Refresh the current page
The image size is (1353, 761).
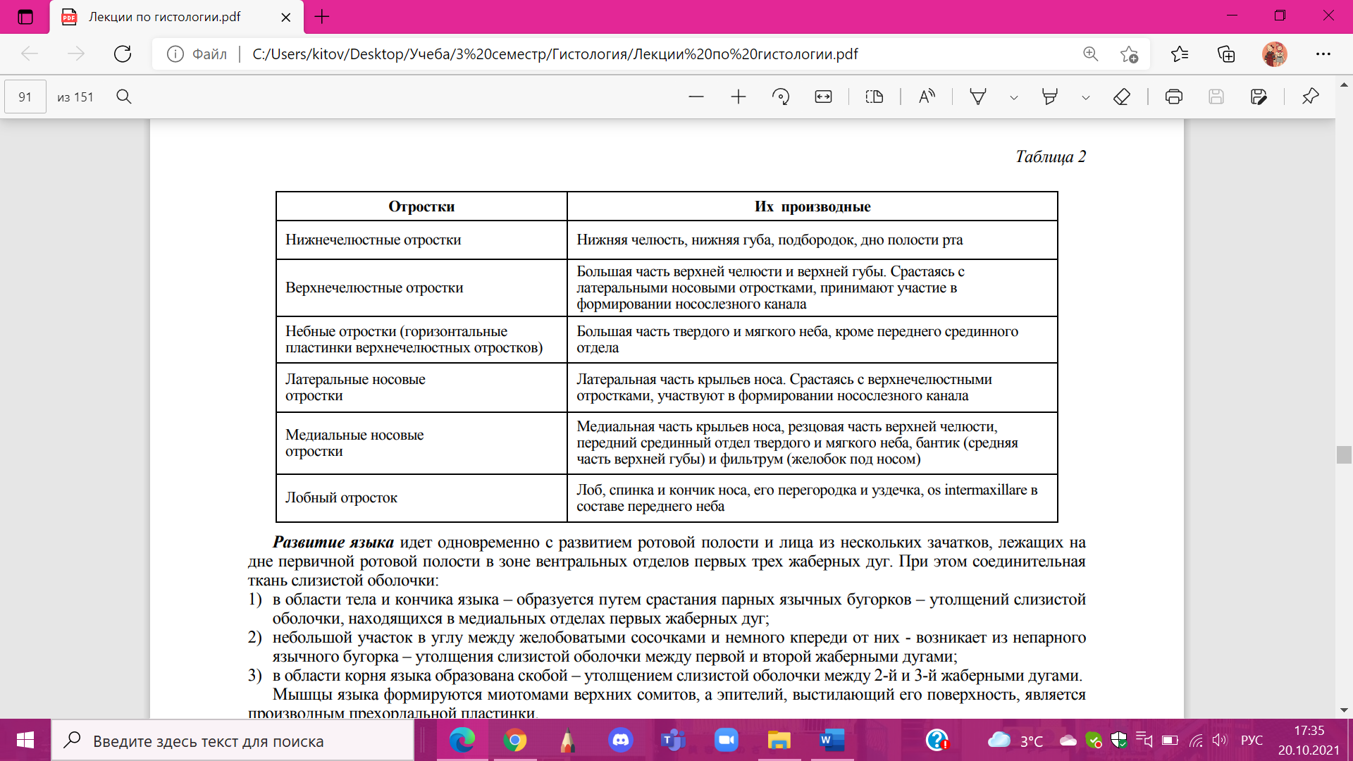point(123,54)
